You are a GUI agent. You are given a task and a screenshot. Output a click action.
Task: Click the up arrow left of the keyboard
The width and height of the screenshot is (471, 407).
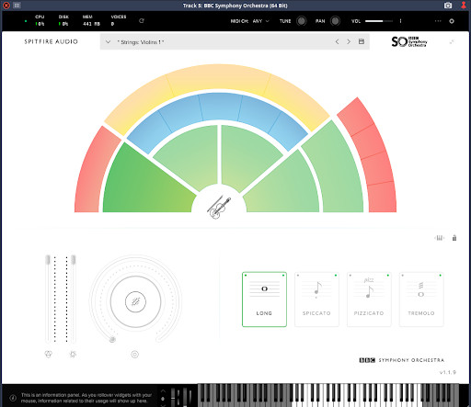point(163,391)
